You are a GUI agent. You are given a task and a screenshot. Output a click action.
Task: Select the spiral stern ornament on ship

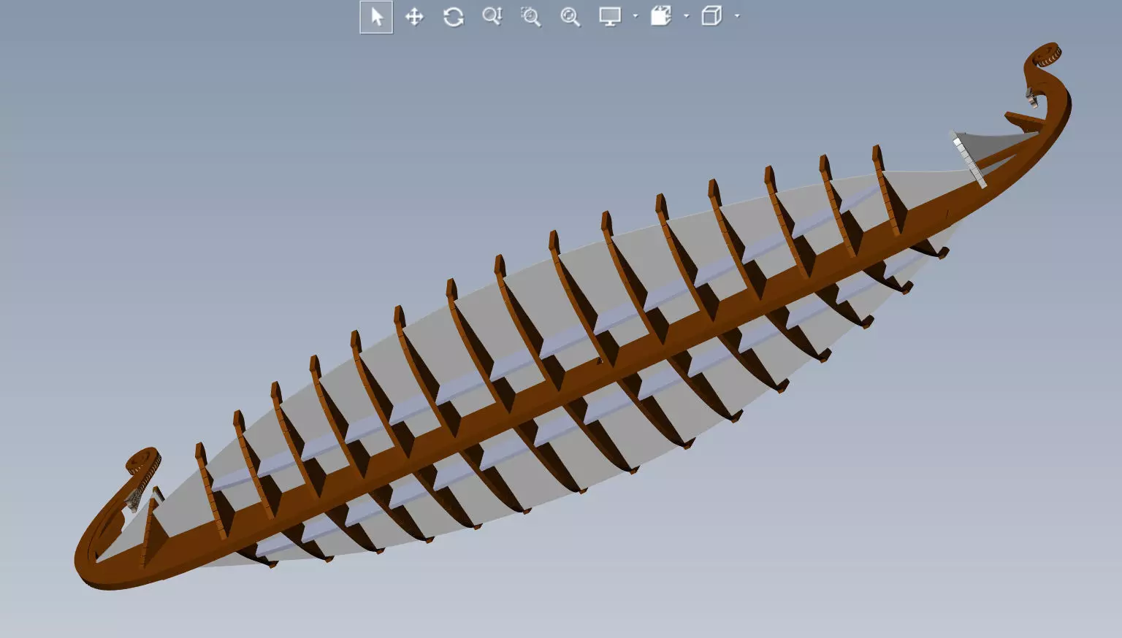(143, 462)
